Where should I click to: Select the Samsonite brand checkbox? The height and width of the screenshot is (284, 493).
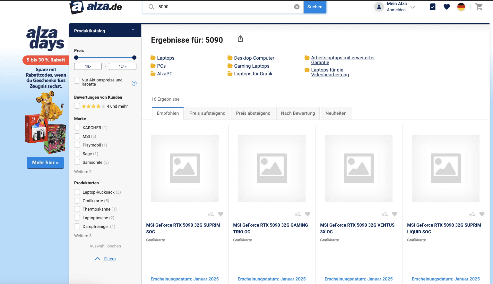[77, 162]
